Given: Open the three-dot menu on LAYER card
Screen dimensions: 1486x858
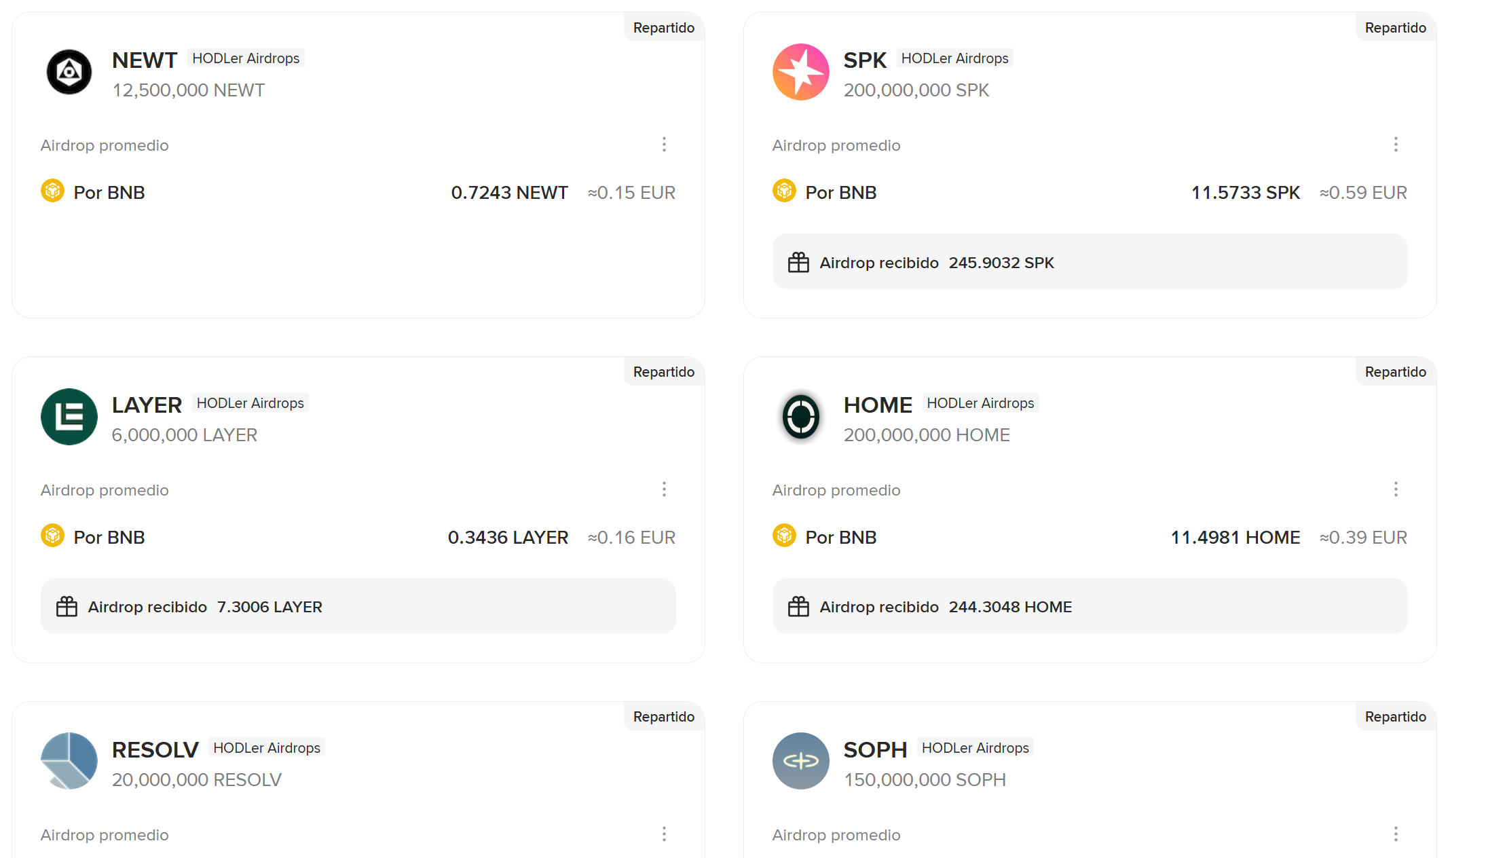Looking at the screenshot, I should coord(664,489).
